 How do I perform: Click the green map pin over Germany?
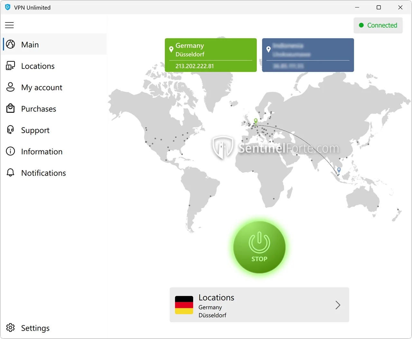[256, 121]
